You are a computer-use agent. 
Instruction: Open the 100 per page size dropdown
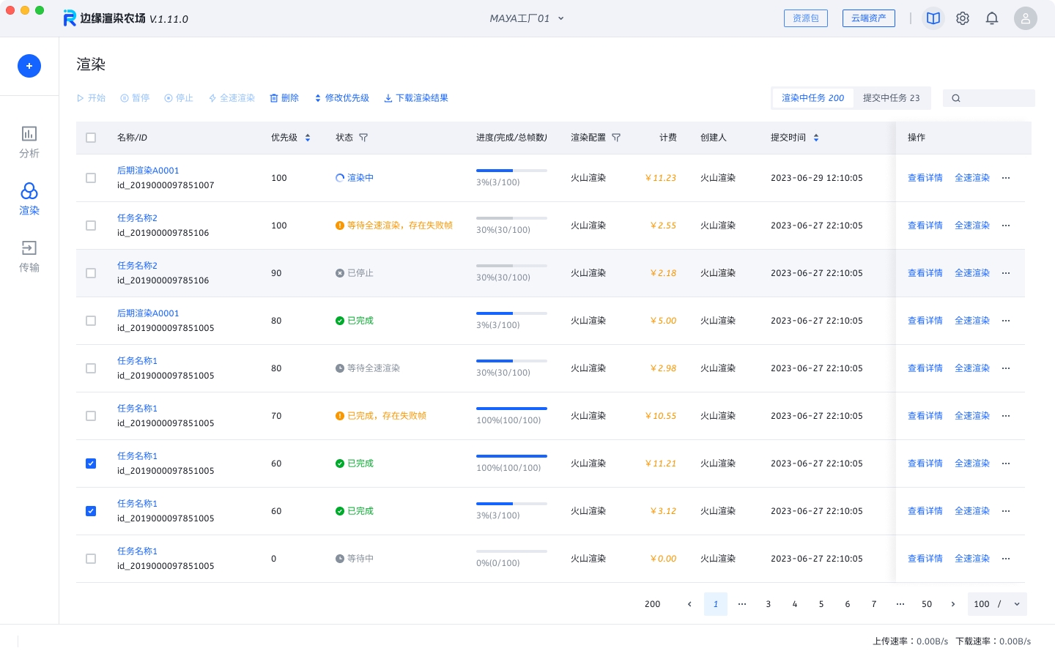pos(997,604)
